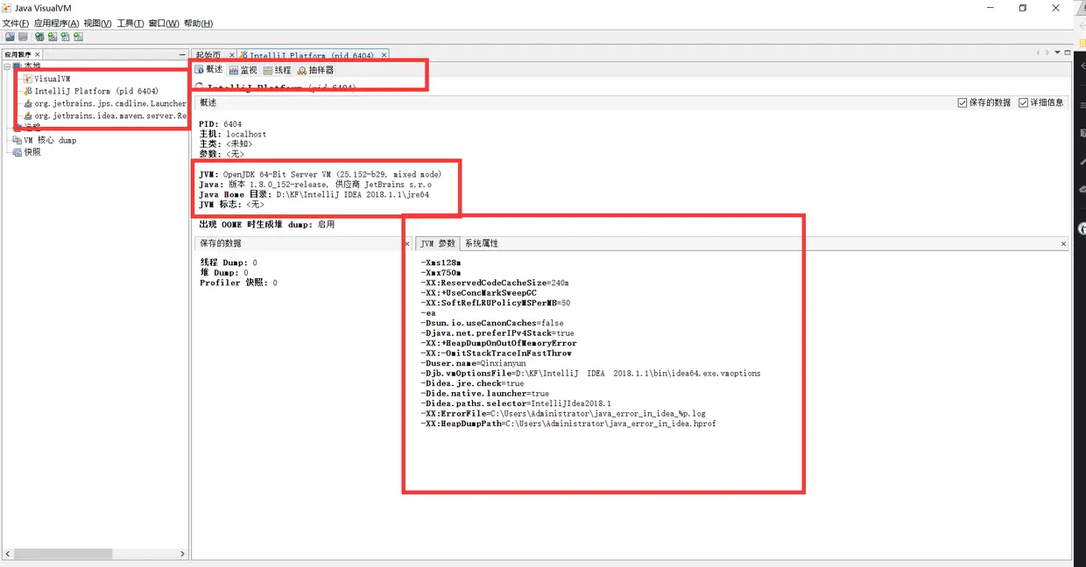Maximize the editor window area

click(x=1068, y=52)
